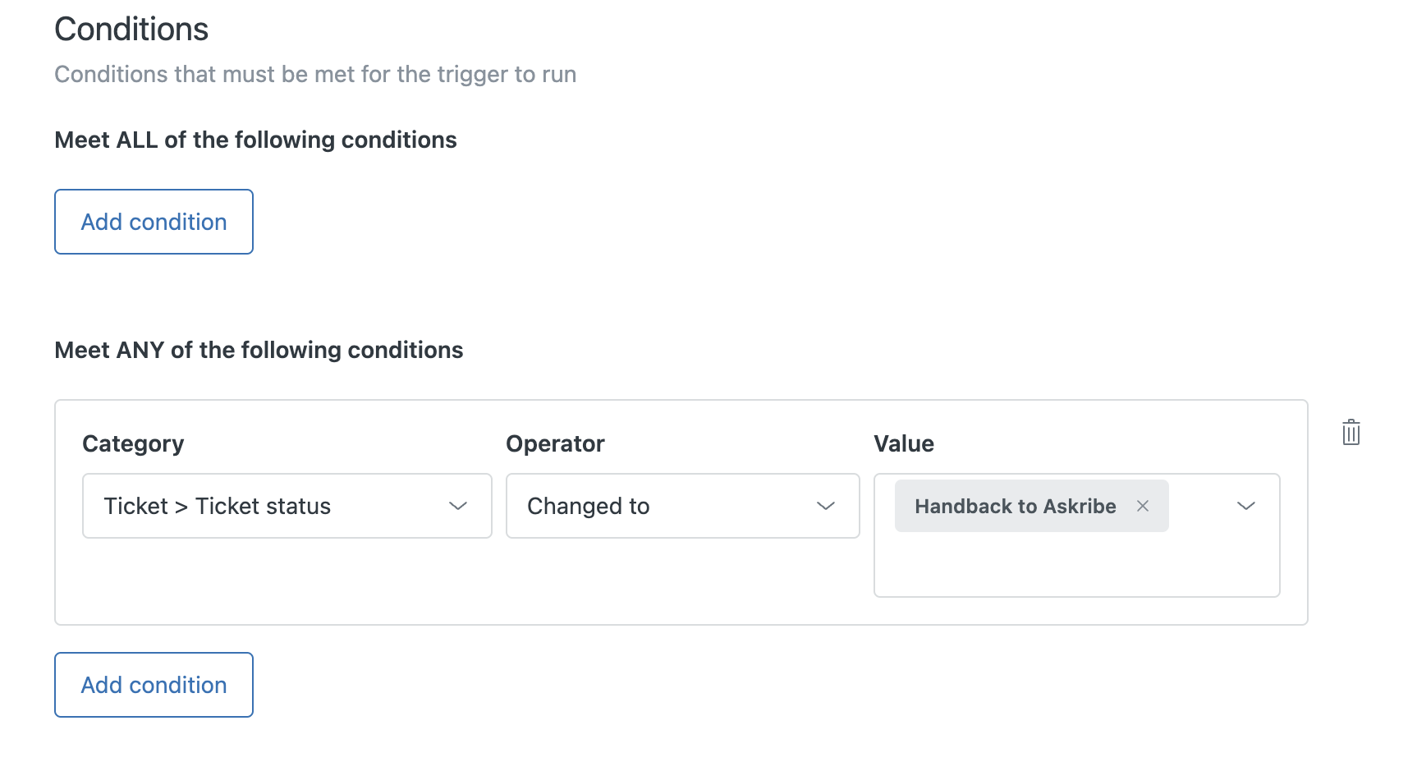Remove the Handback to Askribe tag

pos(1142,506)
